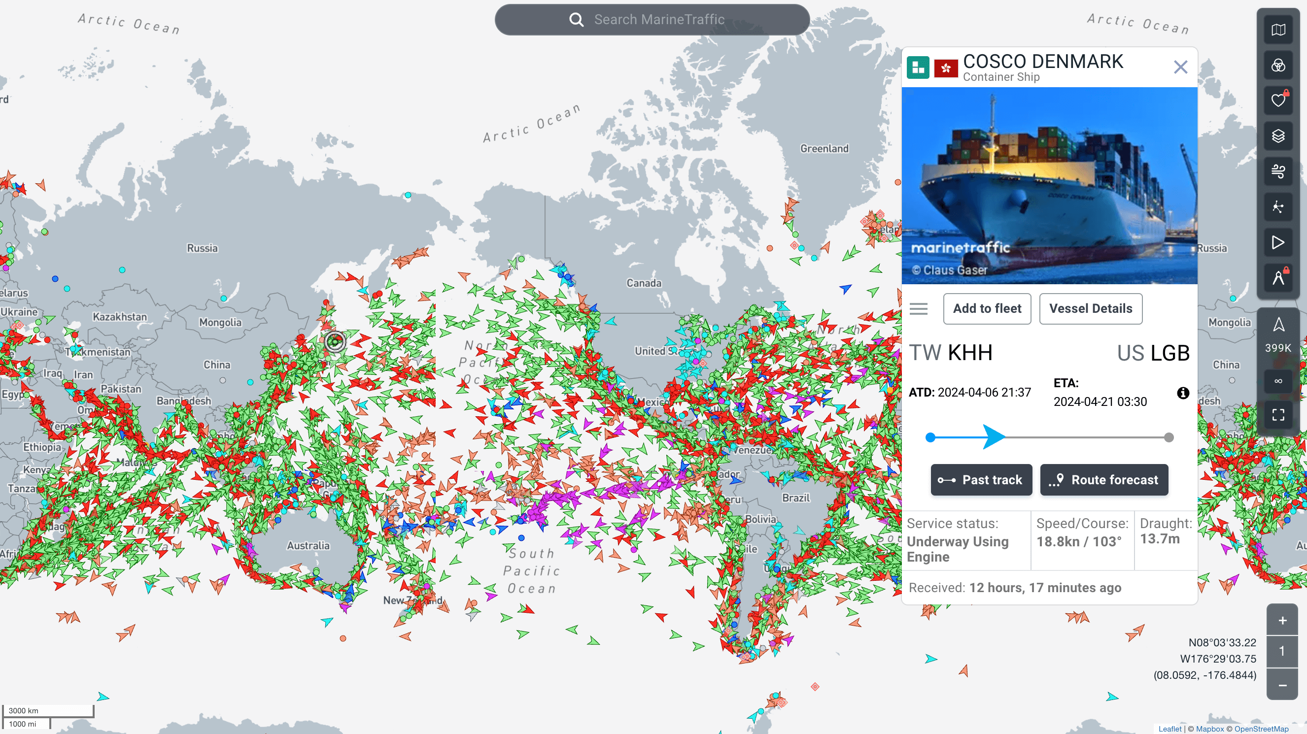The image size is (1307, 734).
Task: Click the ATD '2024-04-06 21:37' value
Action: click(x=984, y=392)
